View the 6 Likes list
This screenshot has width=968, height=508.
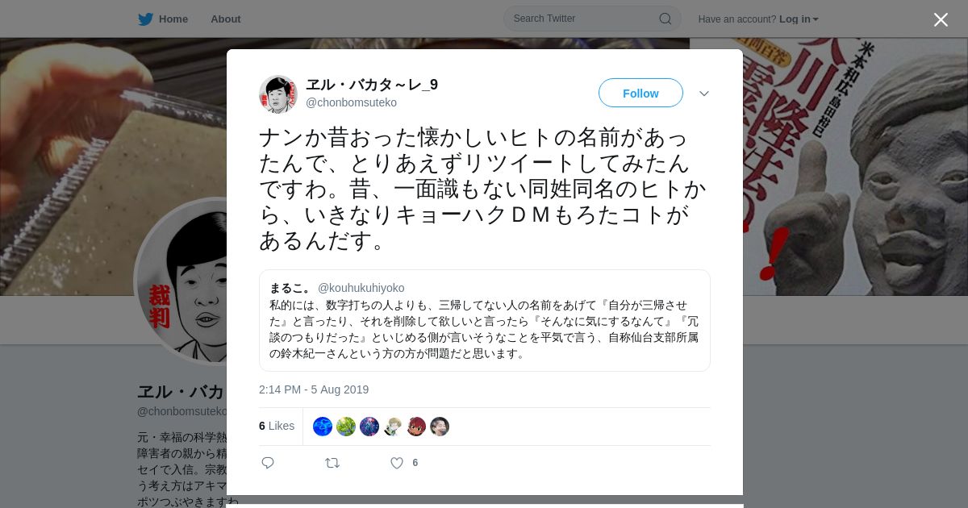point(277,426)
